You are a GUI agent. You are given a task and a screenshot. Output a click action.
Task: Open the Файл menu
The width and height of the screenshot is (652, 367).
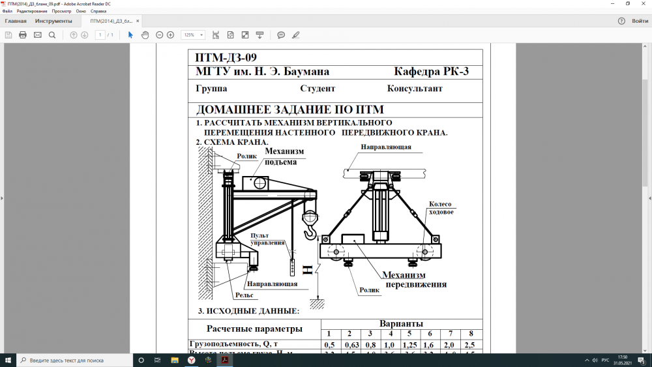coord(7,11)
